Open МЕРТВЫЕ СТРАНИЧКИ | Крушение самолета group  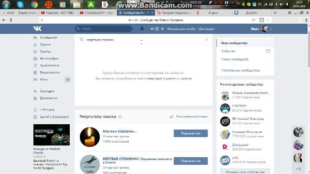[x=137, y=160]
